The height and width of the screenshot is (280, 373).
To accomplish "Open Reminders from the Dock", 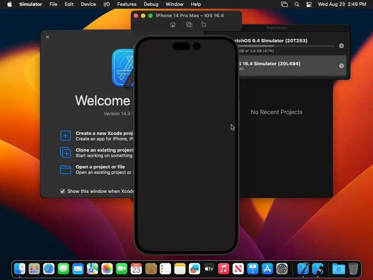I will pos(165,269).
